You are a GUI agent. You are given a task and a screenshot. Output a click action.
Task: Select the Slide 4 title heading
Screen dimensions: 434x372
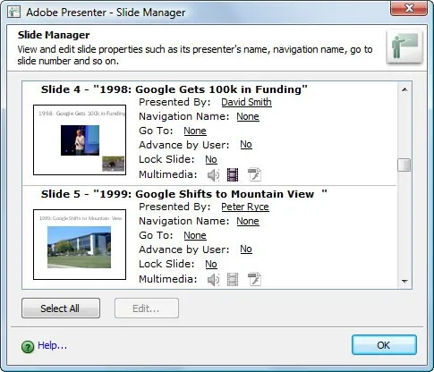(x=174, y=89)
